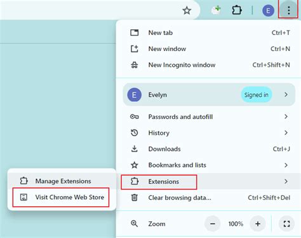Image resolution: width=301 pixels, height=238 pixels.
Task: Click the magnifier icon beside Zoom
Action: 135,224
